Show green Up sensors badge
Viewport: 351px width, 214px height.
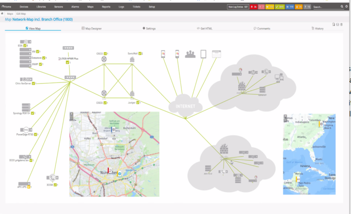pos(280,7)
